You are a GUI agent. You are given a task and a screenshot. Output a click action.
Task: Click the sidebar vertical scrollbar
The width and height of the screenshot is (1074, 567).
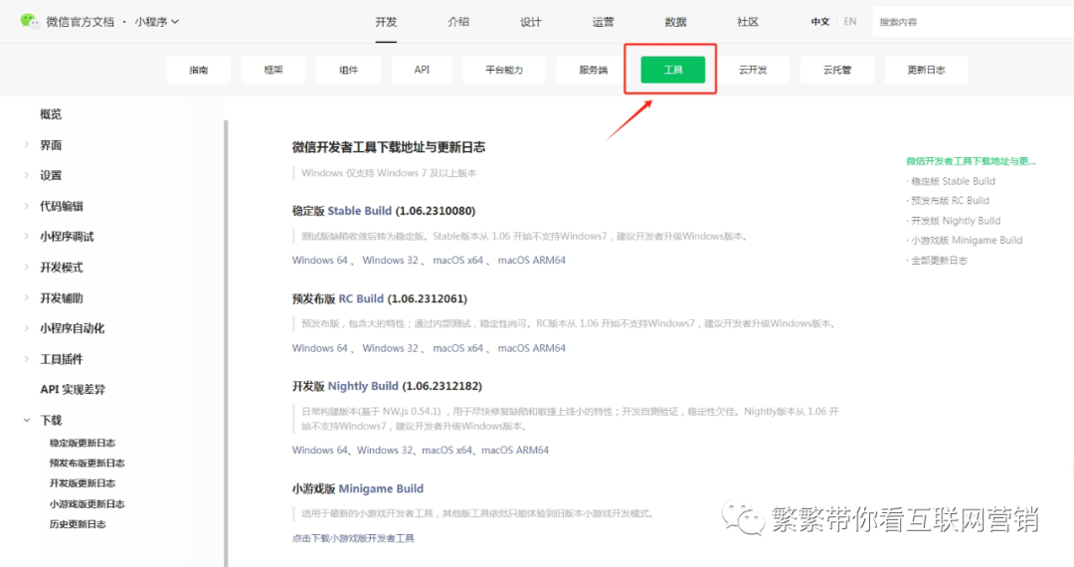tap(226, 342)
